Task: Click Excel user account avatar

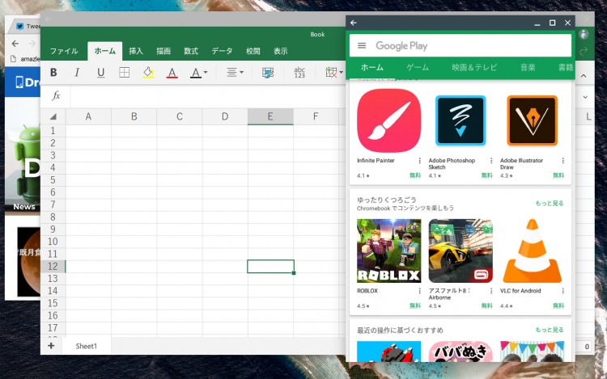Action: 584,34
